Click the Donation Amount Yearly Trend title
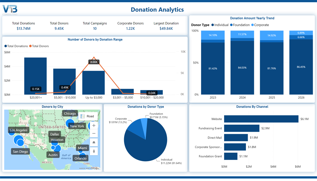The width and height of the screenshot is (317, 181). [x=252, y=18]
